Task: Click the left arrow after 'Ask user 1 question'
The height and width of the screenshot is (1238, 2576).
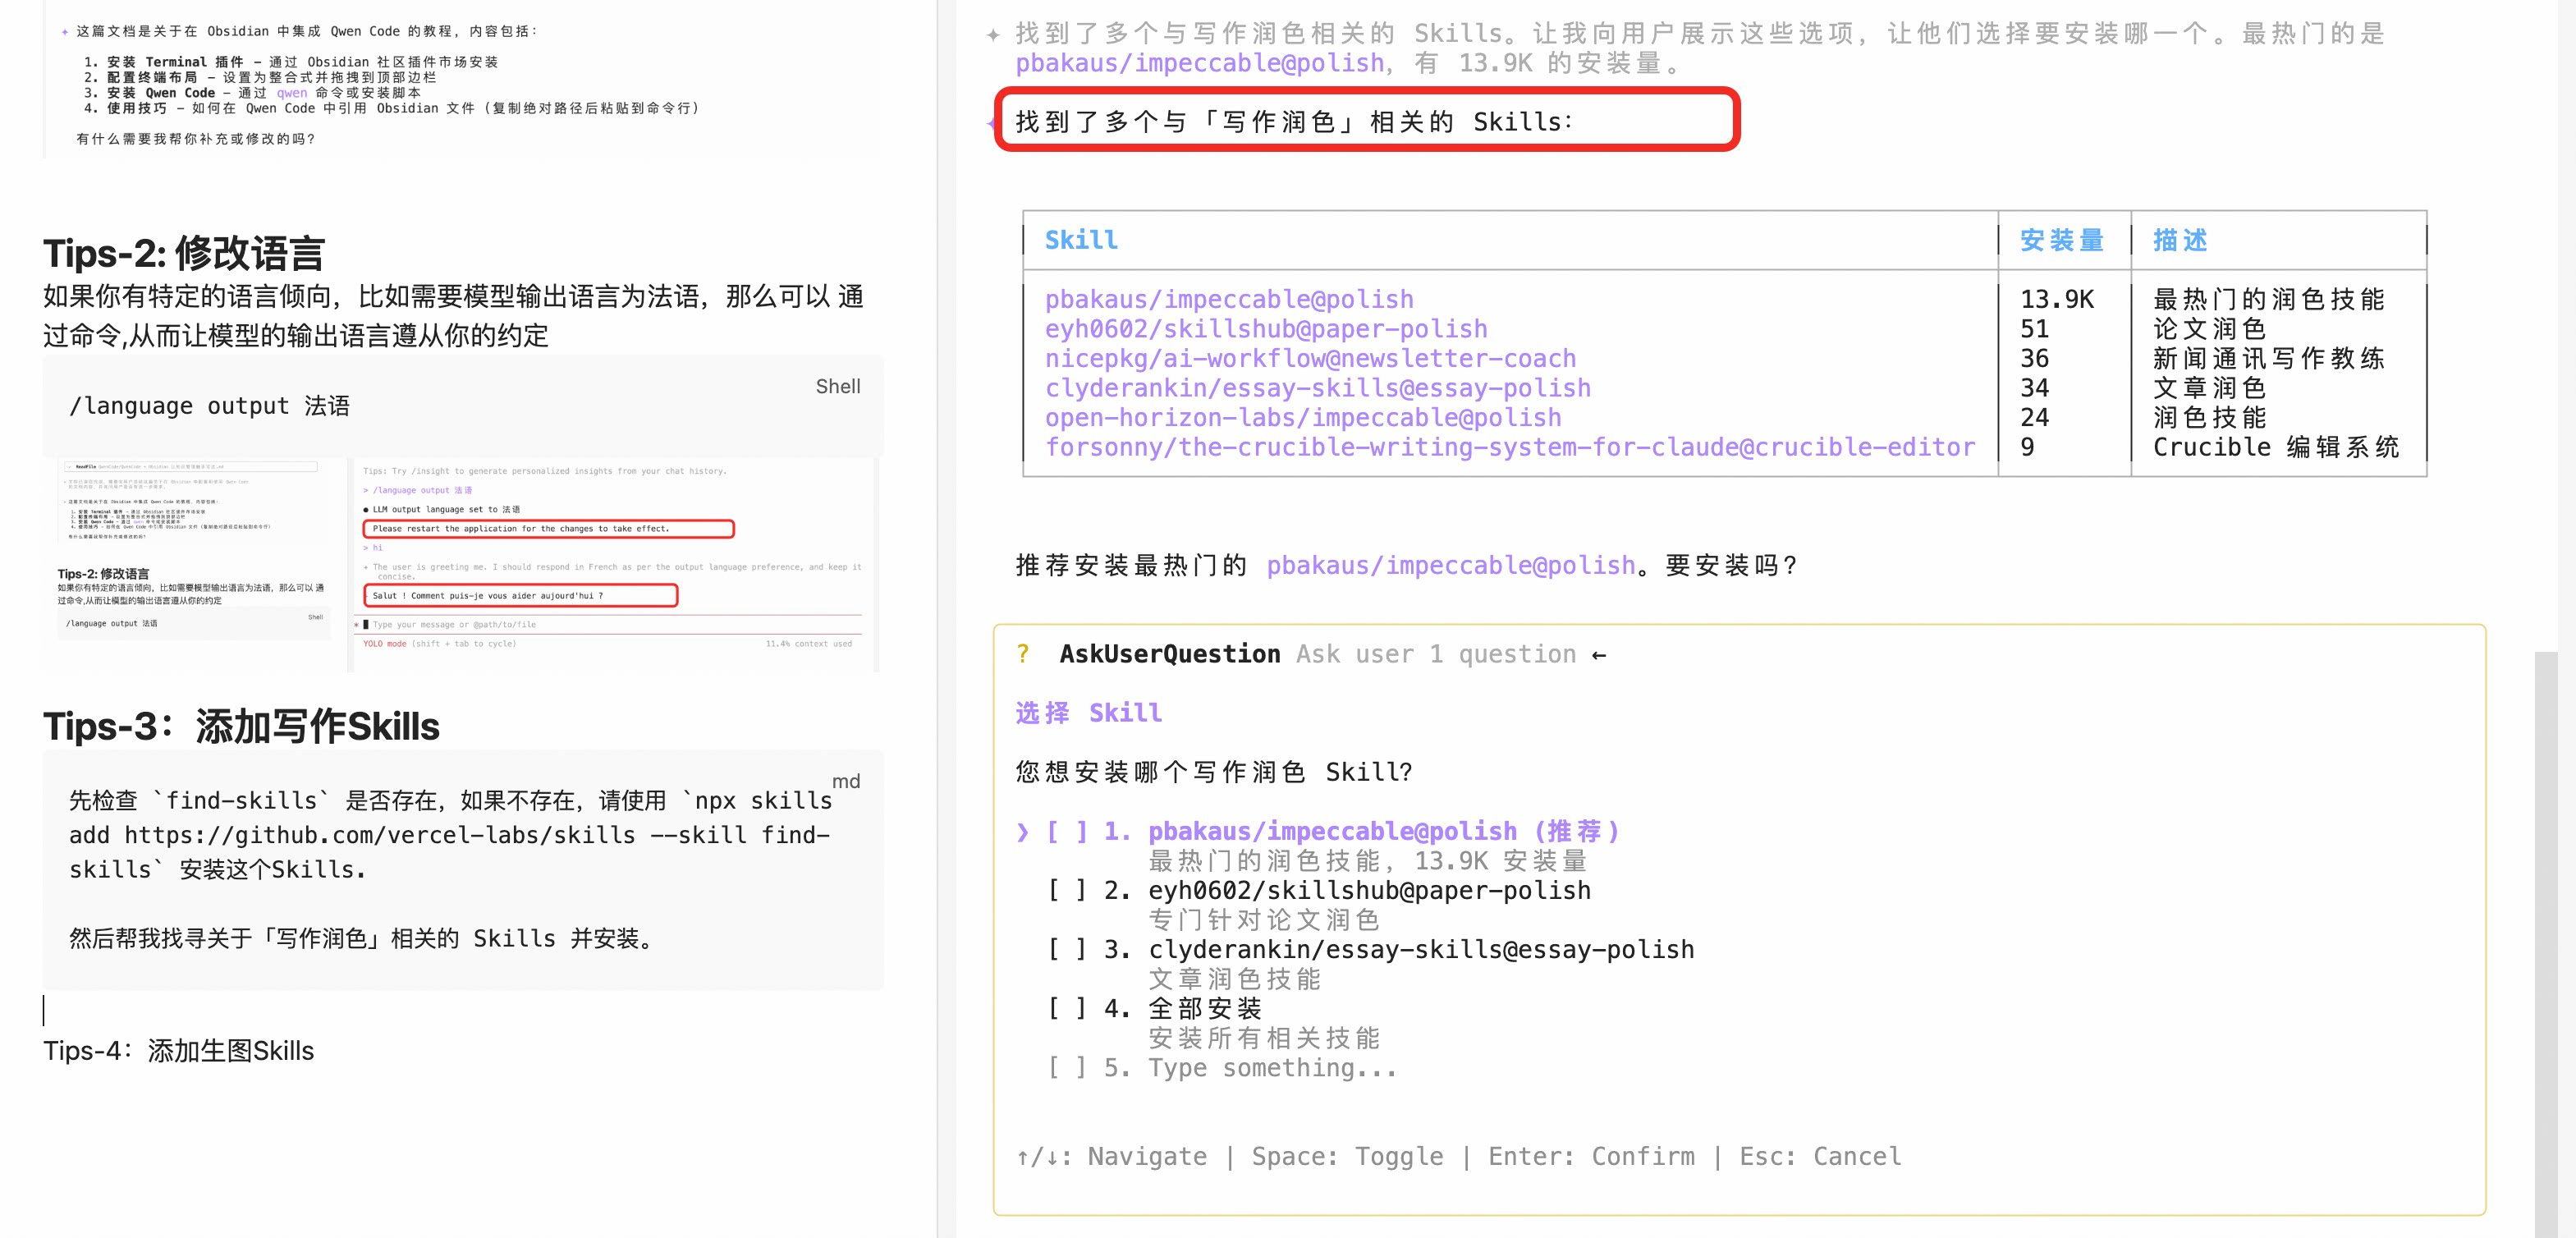Action: [x=1598, y=655]
